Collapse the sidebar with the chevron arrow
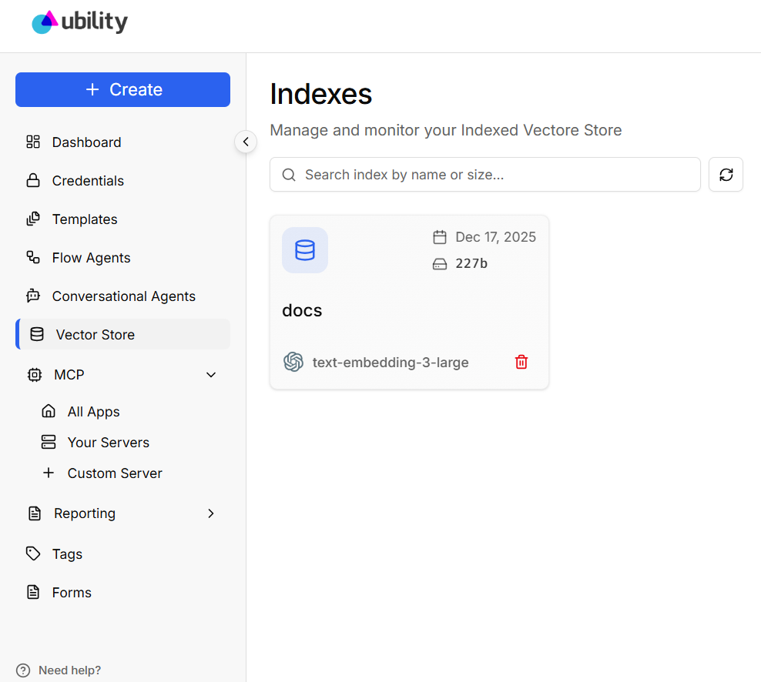This screenshot has width=761, height=682. [246, 142]
